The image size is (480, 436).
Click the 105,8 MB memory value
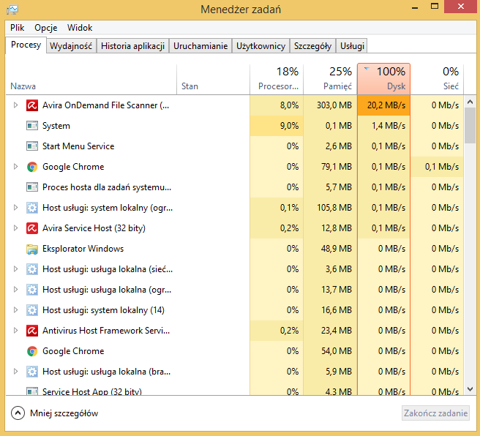tap(334, 208)
